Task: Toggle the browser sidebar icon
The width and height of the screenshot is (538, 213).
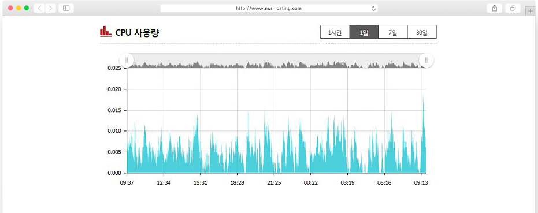Action: coord(66,8)
